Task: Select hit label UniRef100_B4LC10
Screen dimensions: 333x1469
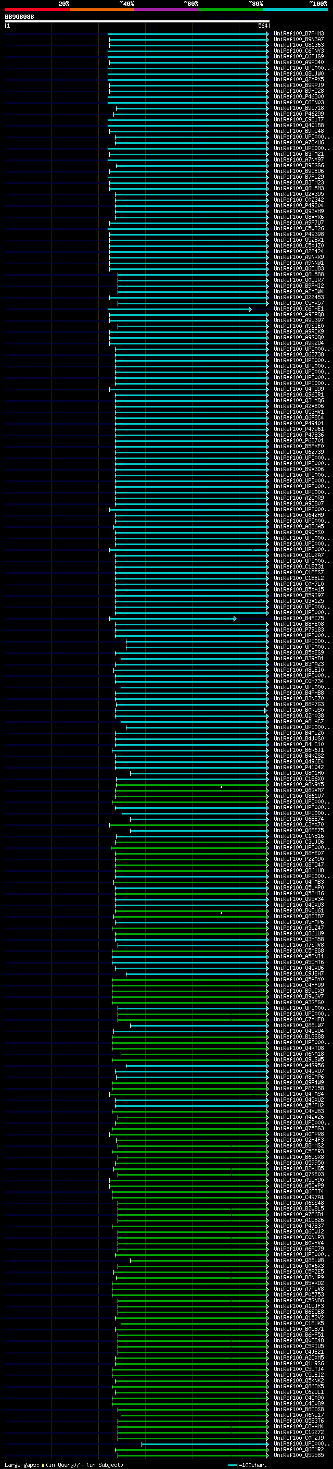Action: pyautogui.click(x=298, y=745)
